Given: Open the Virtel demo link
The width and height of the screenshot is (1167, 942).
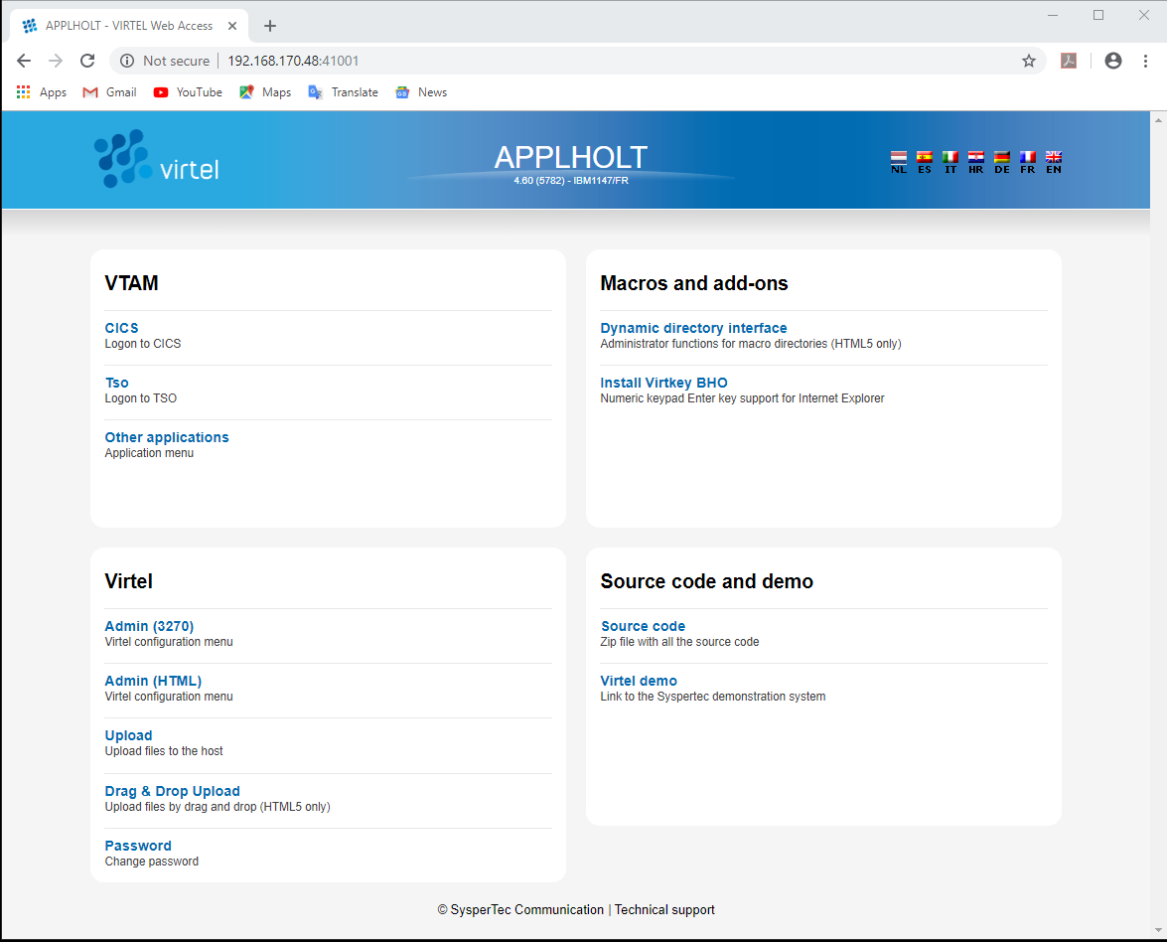Looking at the screenshot, I should pos(639,681).
